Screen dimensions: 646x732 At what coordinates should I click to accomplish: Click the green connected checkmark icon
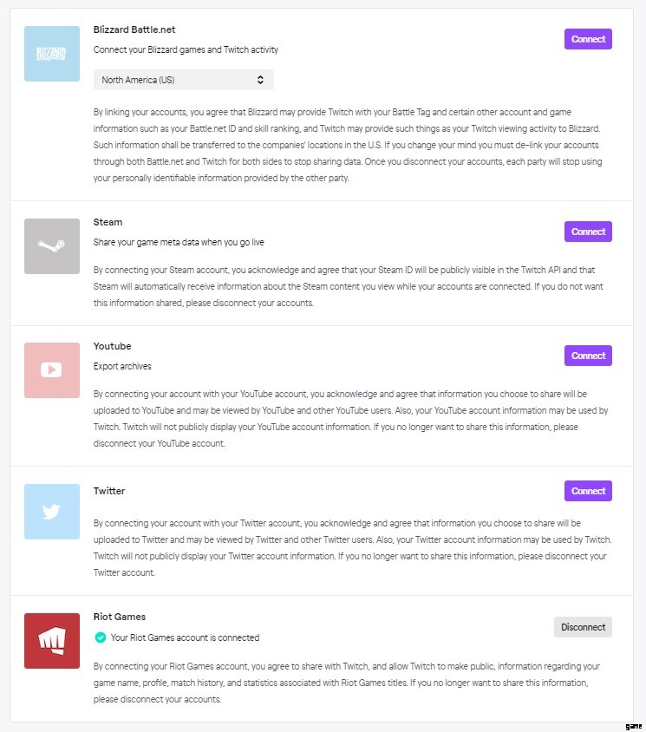[x=100, y=637]
